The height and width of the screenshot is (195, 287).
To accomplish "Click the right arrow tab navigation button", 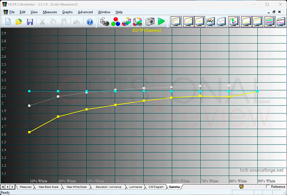I will [x=12, y=187].
